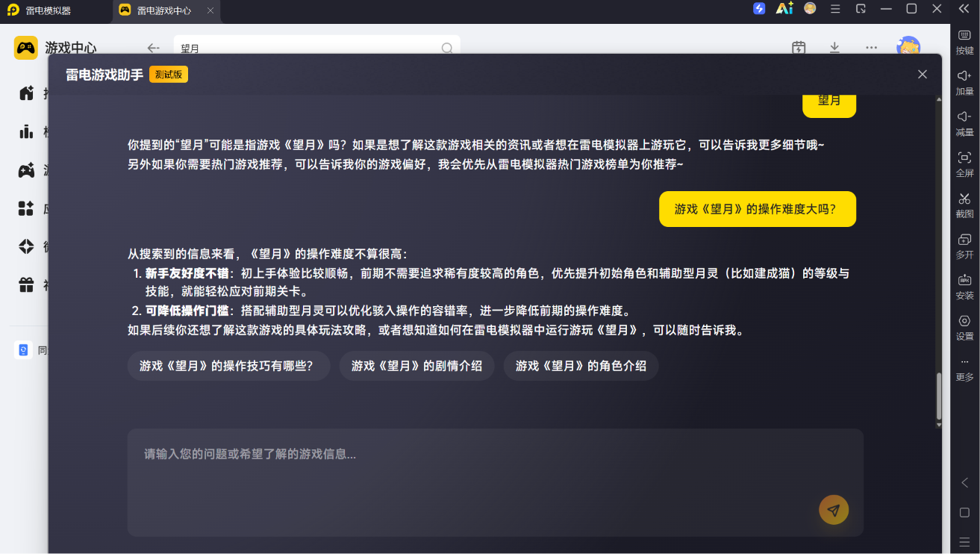
Task: Click the 测试版 beta badge
Action: 169,74
